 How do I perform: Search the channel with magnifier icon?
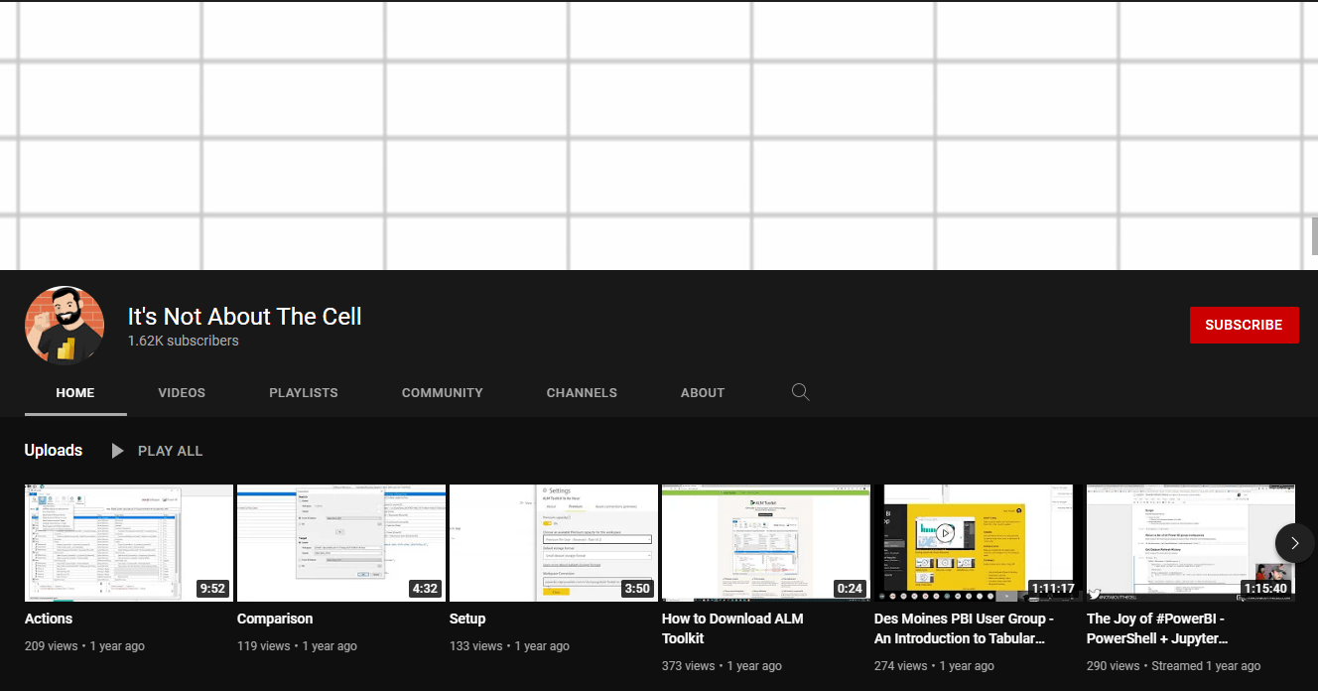[x=800, y=392]
